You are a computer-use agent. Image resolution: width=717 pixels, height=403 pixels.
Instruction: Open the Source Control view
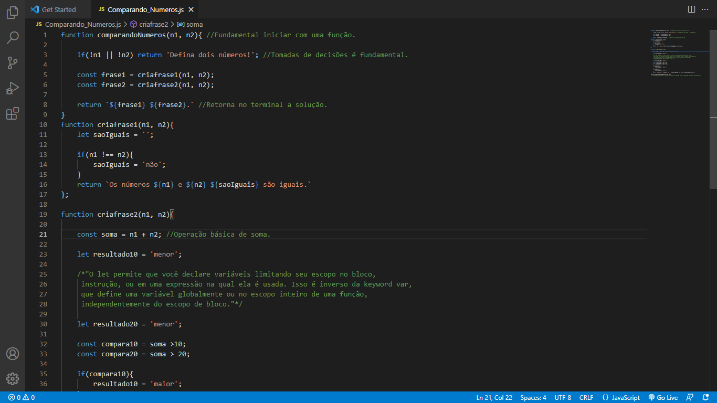click(13, 63)
